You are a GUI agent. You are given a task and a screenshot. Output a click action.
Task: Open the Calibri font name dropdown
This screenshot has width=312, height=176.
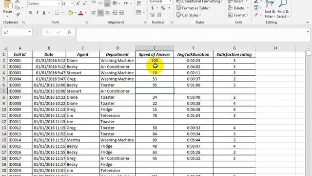pos(59,3)
